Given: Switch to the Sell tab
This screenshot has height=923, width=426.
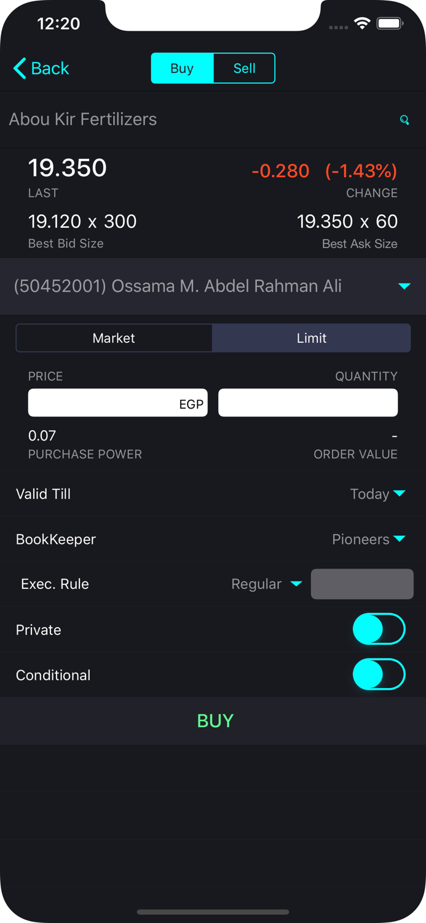Looking at the screenshot, I should 243,68.
